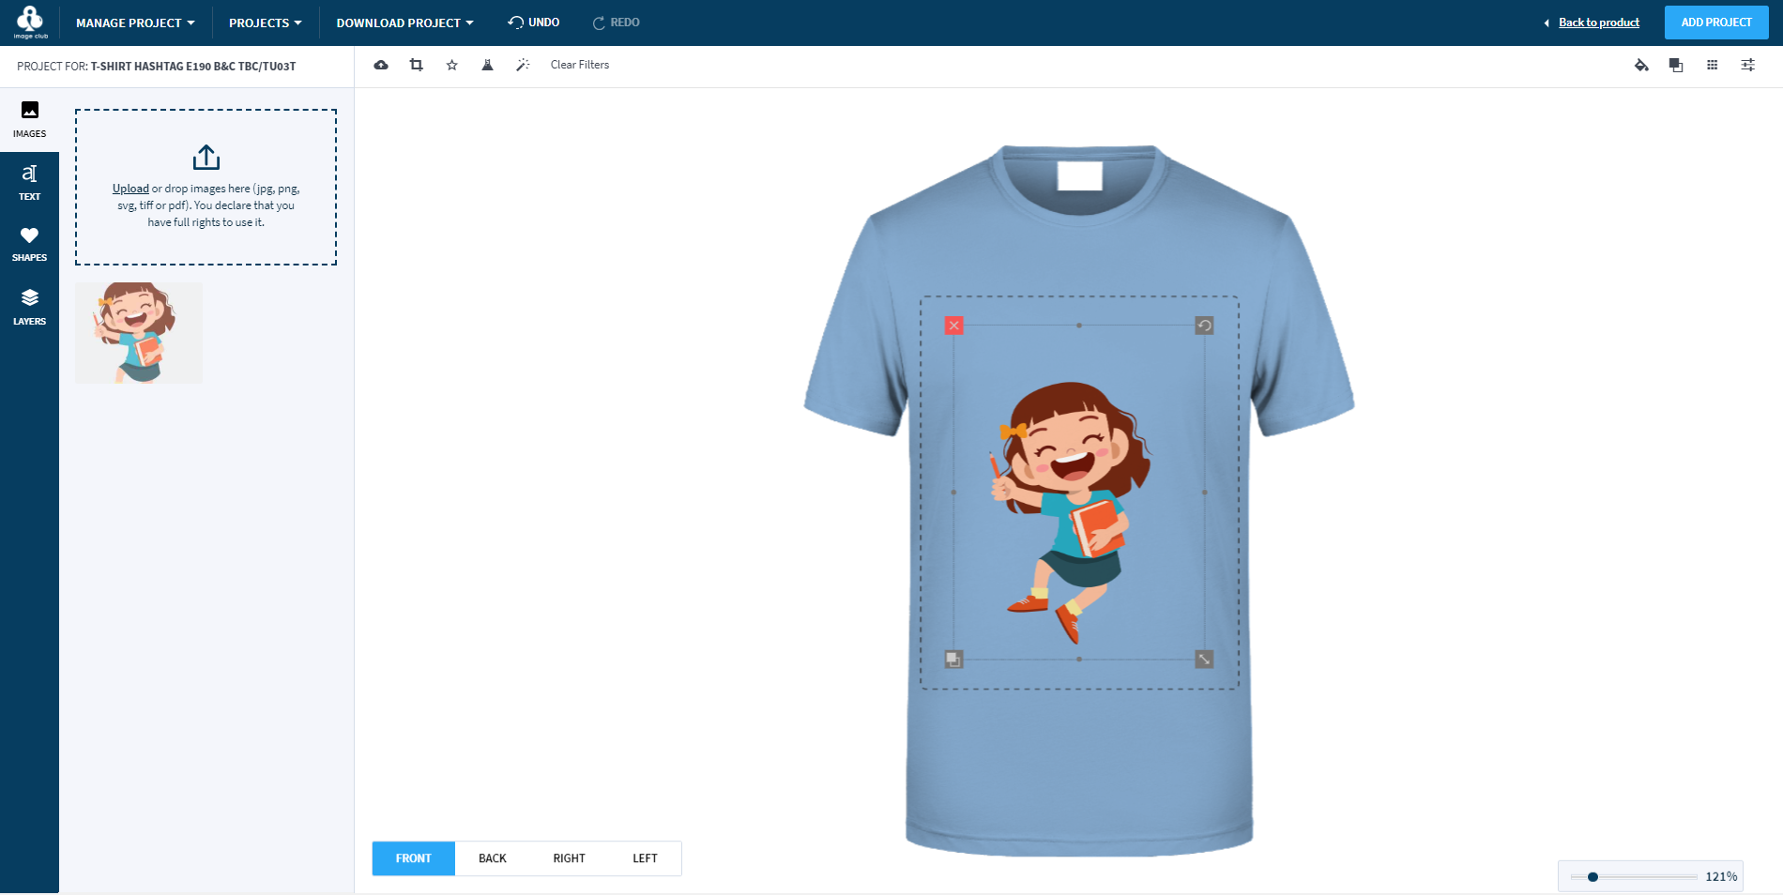The width and height of the screenshot is (1783, 895).
Task: Open the Download Project dropdown
Action: pos(405,23)
